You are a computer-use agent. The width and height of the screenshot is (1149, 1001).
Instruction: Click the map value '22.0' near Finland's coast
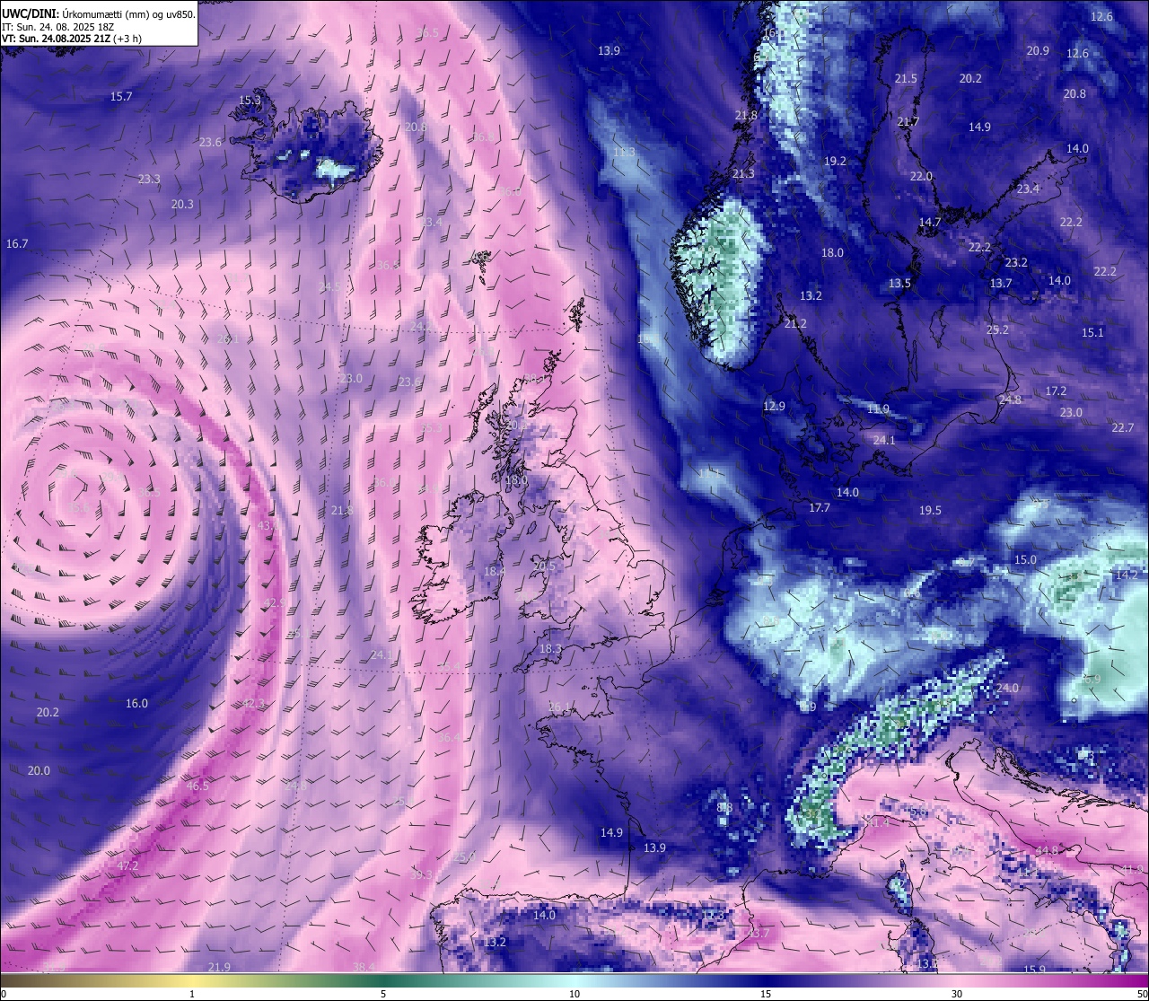(x=921, y=176)
